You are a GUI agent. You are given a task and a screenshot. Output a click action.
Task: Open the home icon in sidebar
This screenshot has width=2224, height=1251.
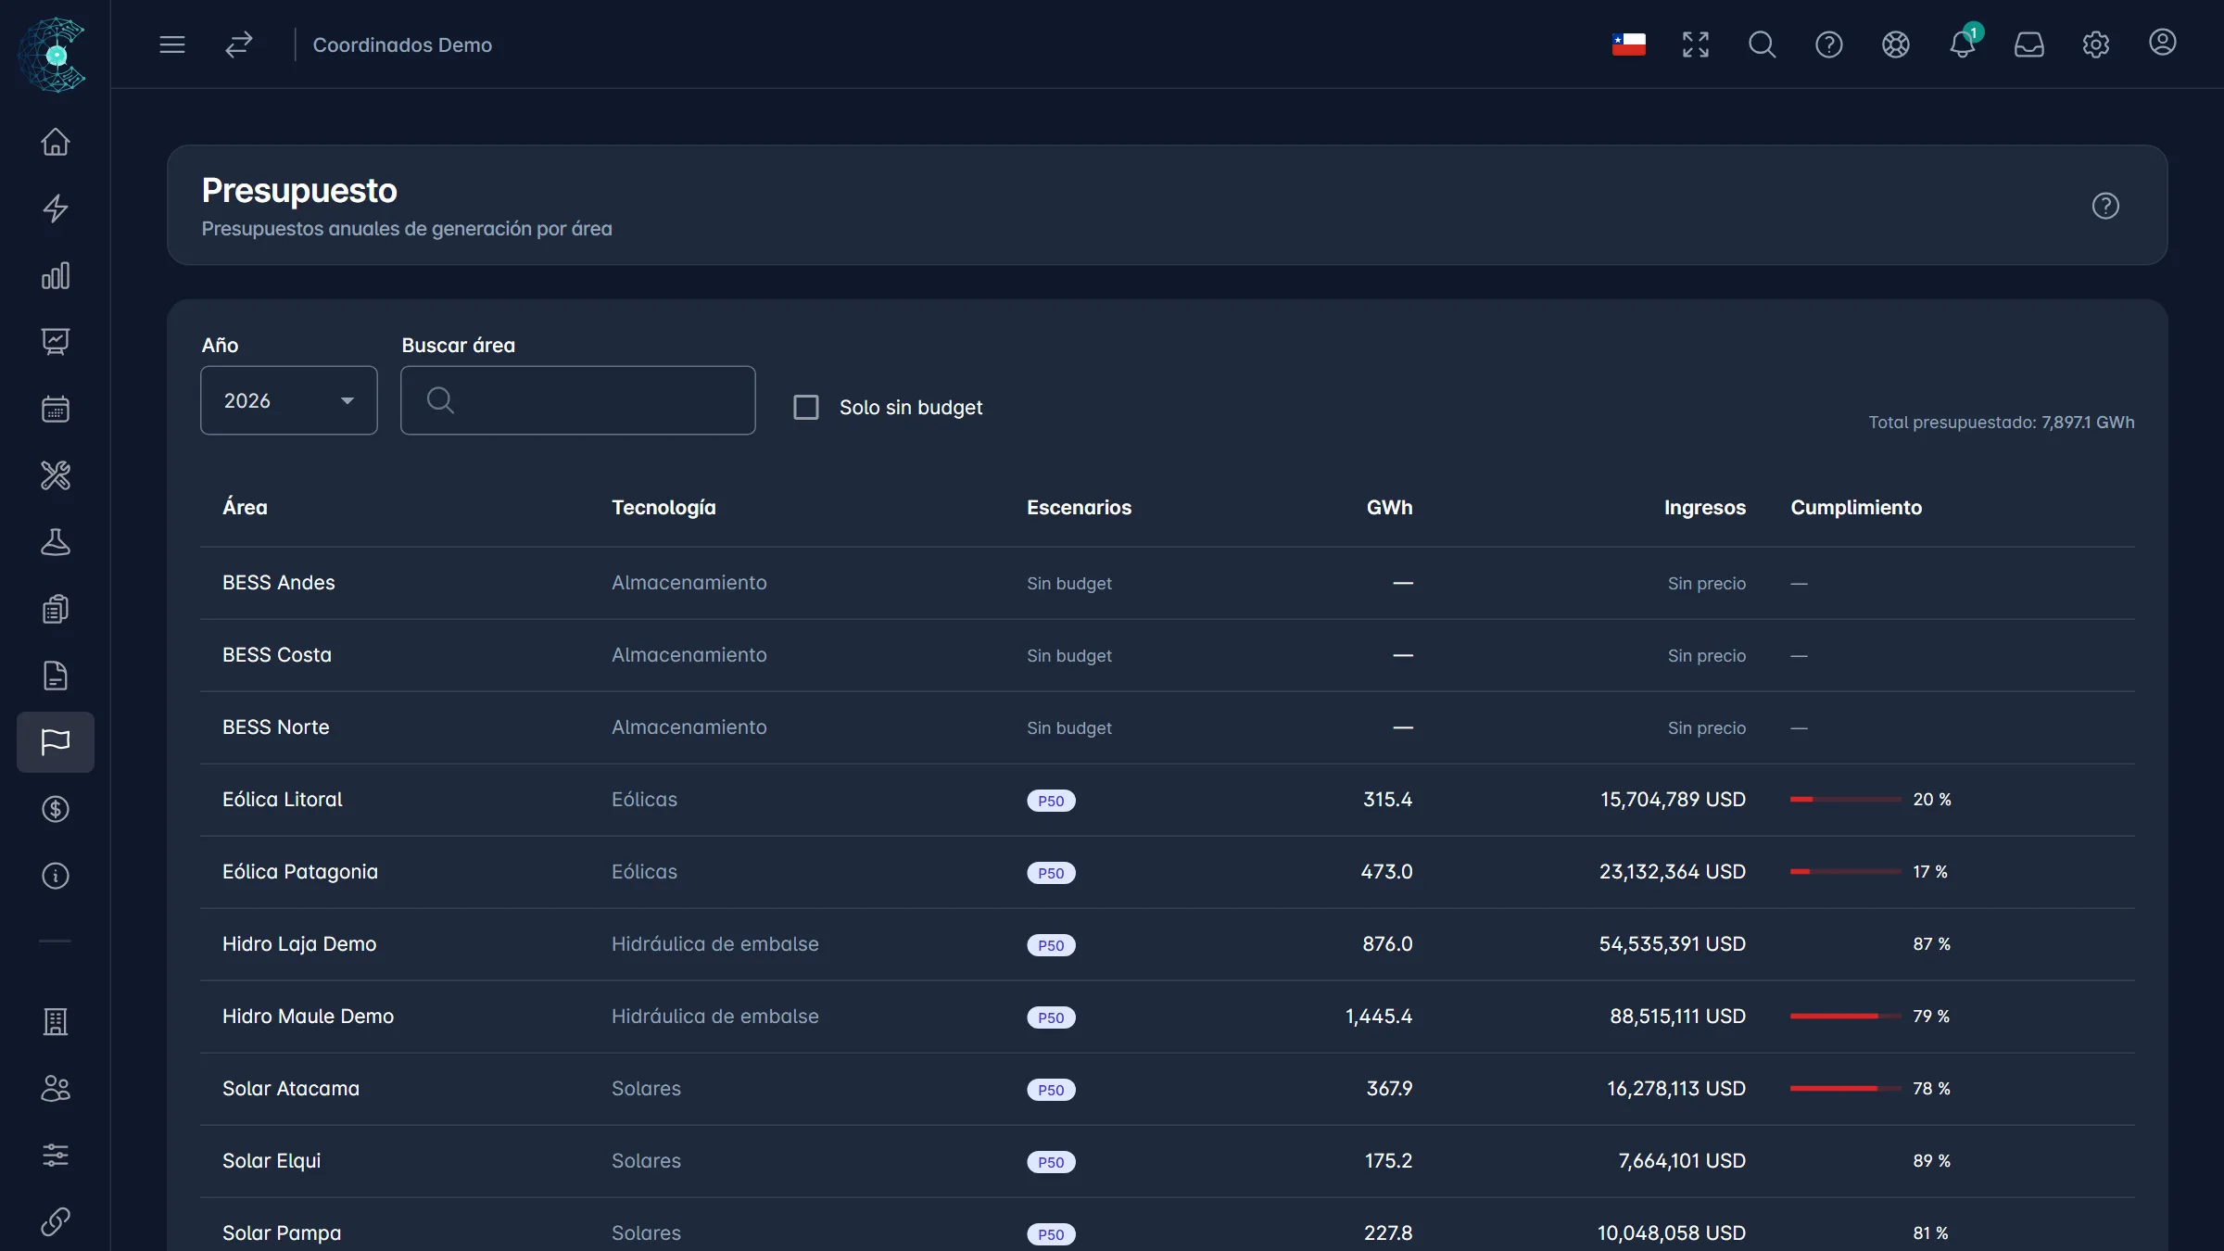(x=56, y=142)
